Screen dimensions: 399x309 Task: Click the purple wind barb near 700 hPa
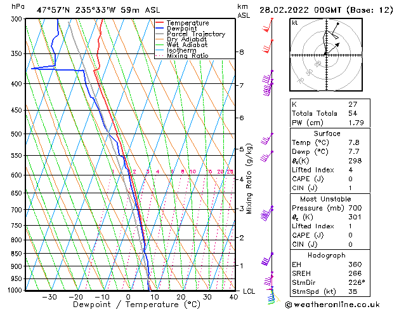pos(266,213)
